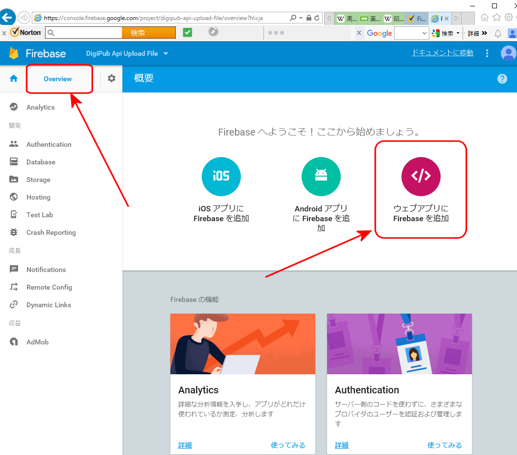Click the Storage image icon
Viewport: 517px width, 455px height.
tap(14, 179)
